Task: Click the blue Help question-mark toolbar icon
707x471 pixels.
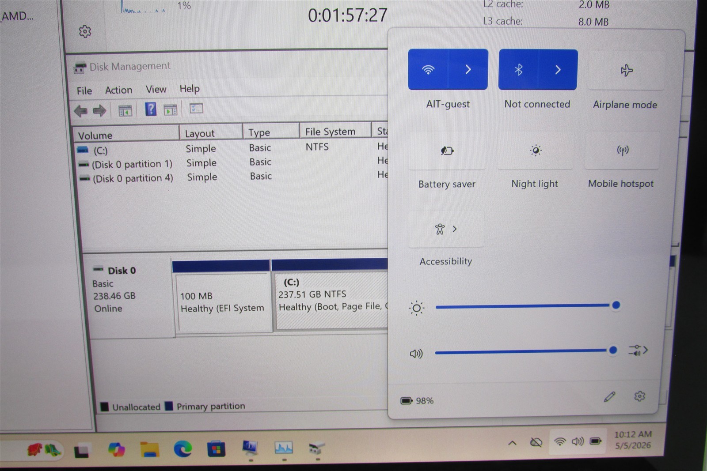Action: pos(151,109)
